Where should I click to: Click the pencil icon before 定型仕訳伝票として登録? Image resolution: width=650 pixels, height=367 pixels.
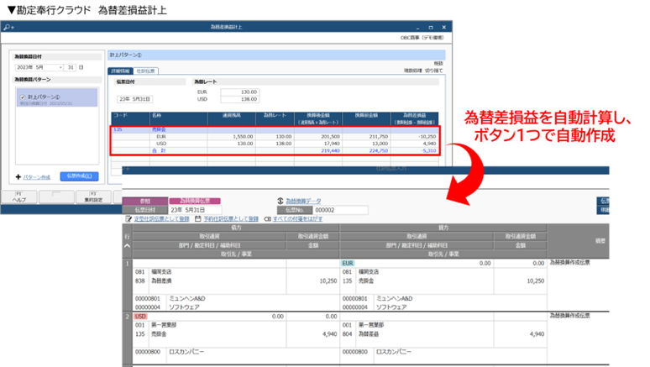tap(129, 219)
